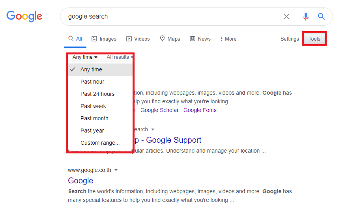This screenshot has width=348, height=209.
Task: Expand the All results dropdown
Action: (120, 57)
